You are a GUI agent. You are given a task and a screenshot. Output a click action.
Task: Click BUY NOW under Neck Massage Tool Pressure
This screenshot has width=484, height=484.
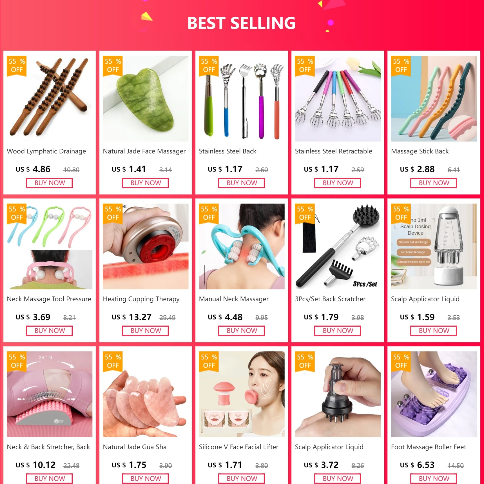coord(50,331)
